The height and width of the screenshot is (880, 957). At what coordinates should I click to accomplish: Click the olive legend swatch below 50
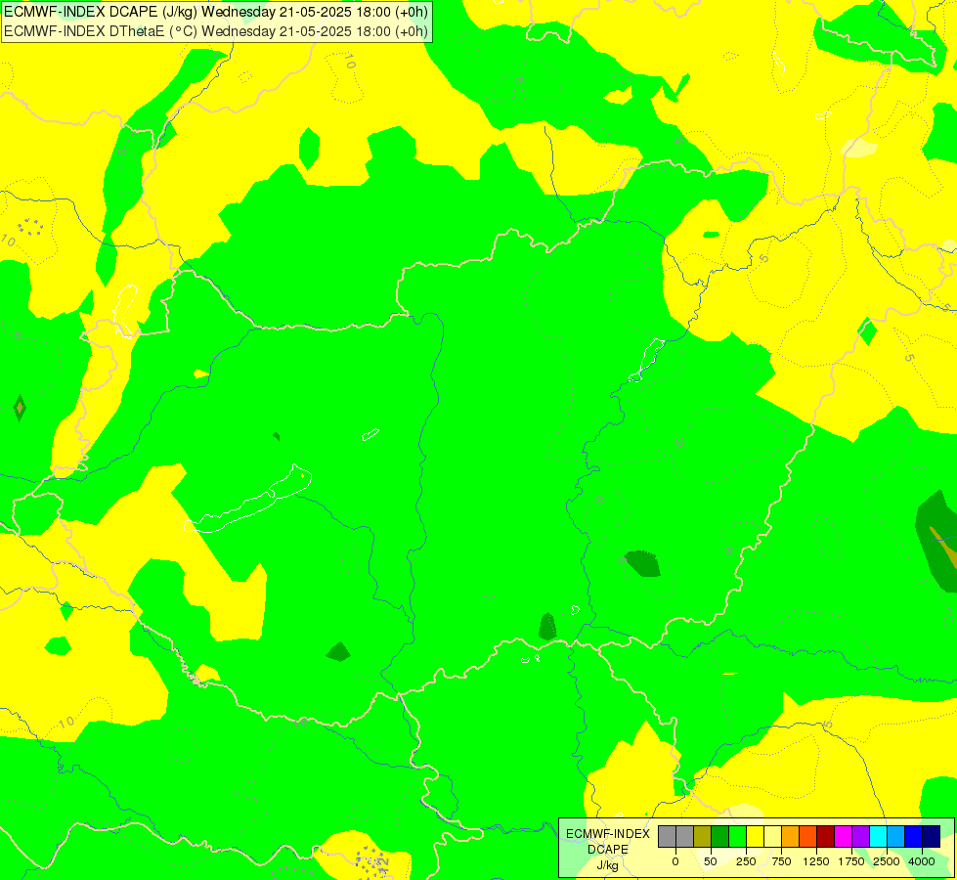703,836
